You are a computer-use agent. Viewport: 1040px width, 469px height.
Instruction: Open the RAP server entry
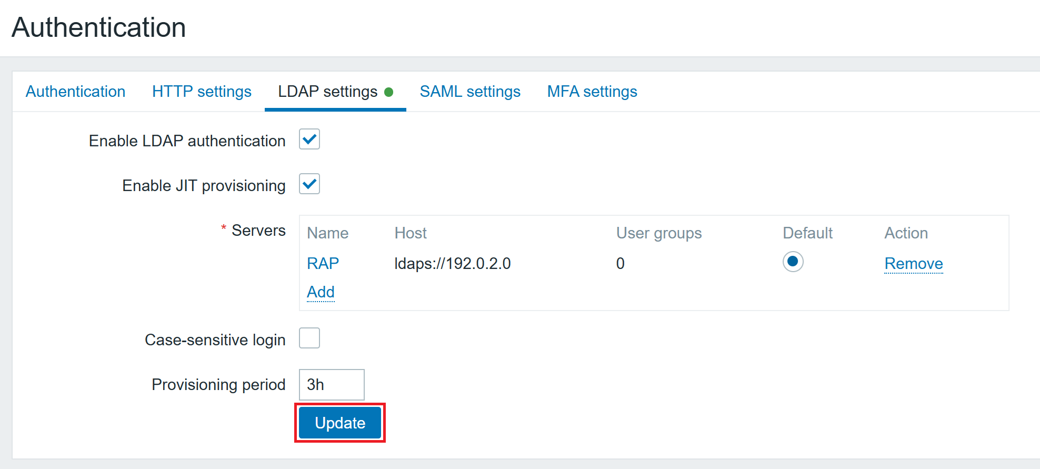click(323, 263)
